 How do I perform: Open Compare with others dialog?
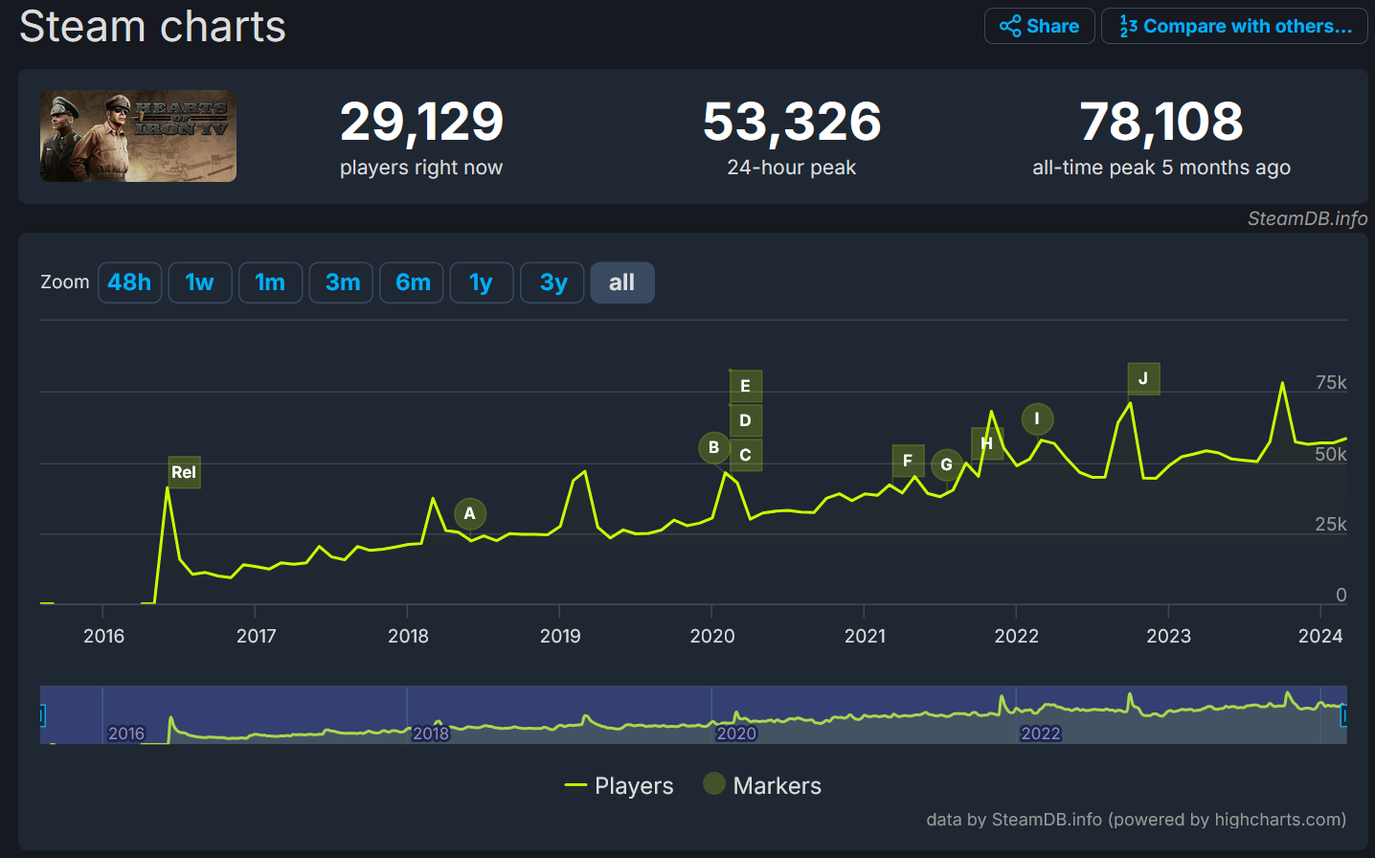[x=1234, y=26]
